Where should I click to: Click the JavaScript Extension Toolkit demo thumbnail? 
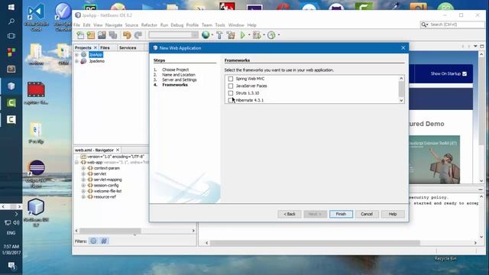435,160
